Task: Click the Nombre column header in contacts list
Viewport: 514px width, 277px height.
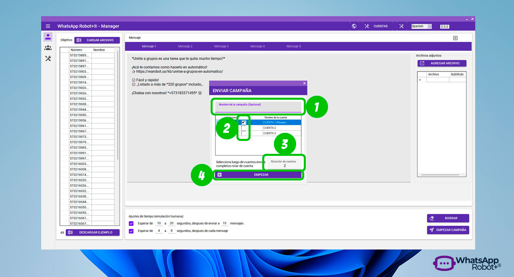Action: point(104,50)
